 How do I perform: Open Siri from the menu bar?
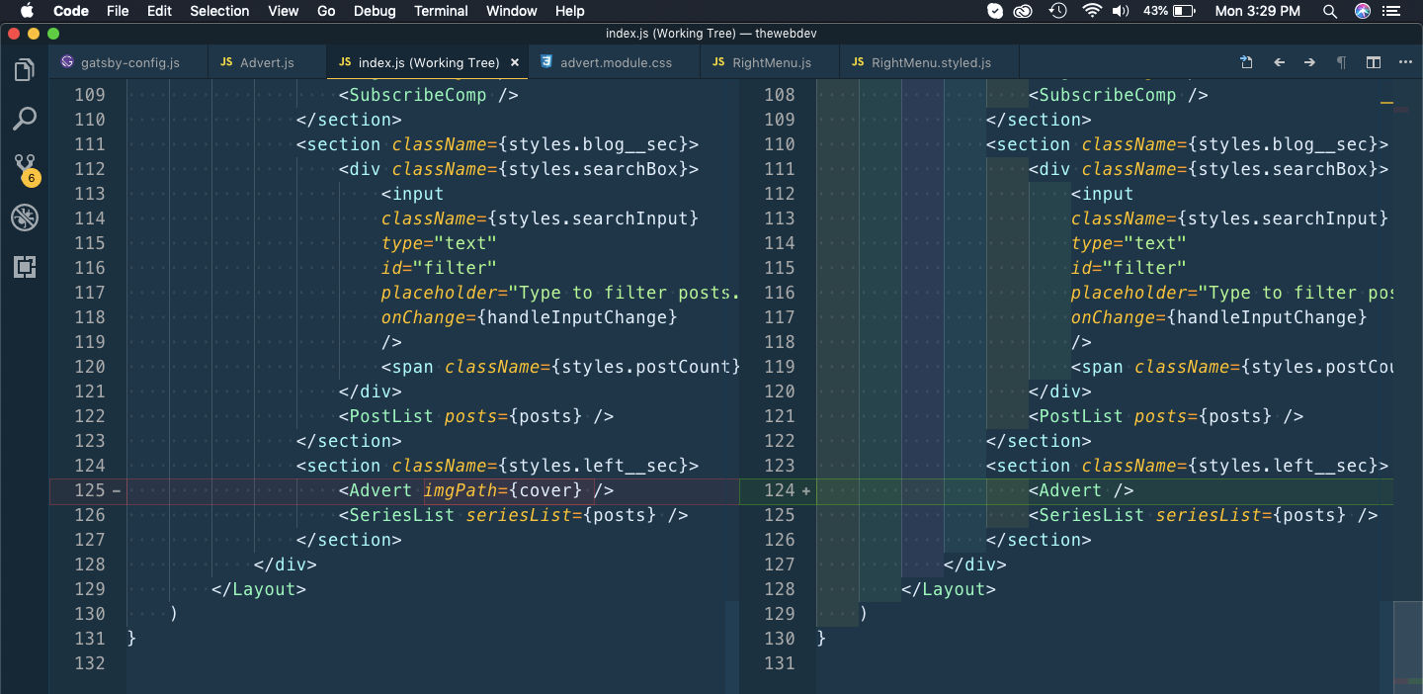[1363, 11]
